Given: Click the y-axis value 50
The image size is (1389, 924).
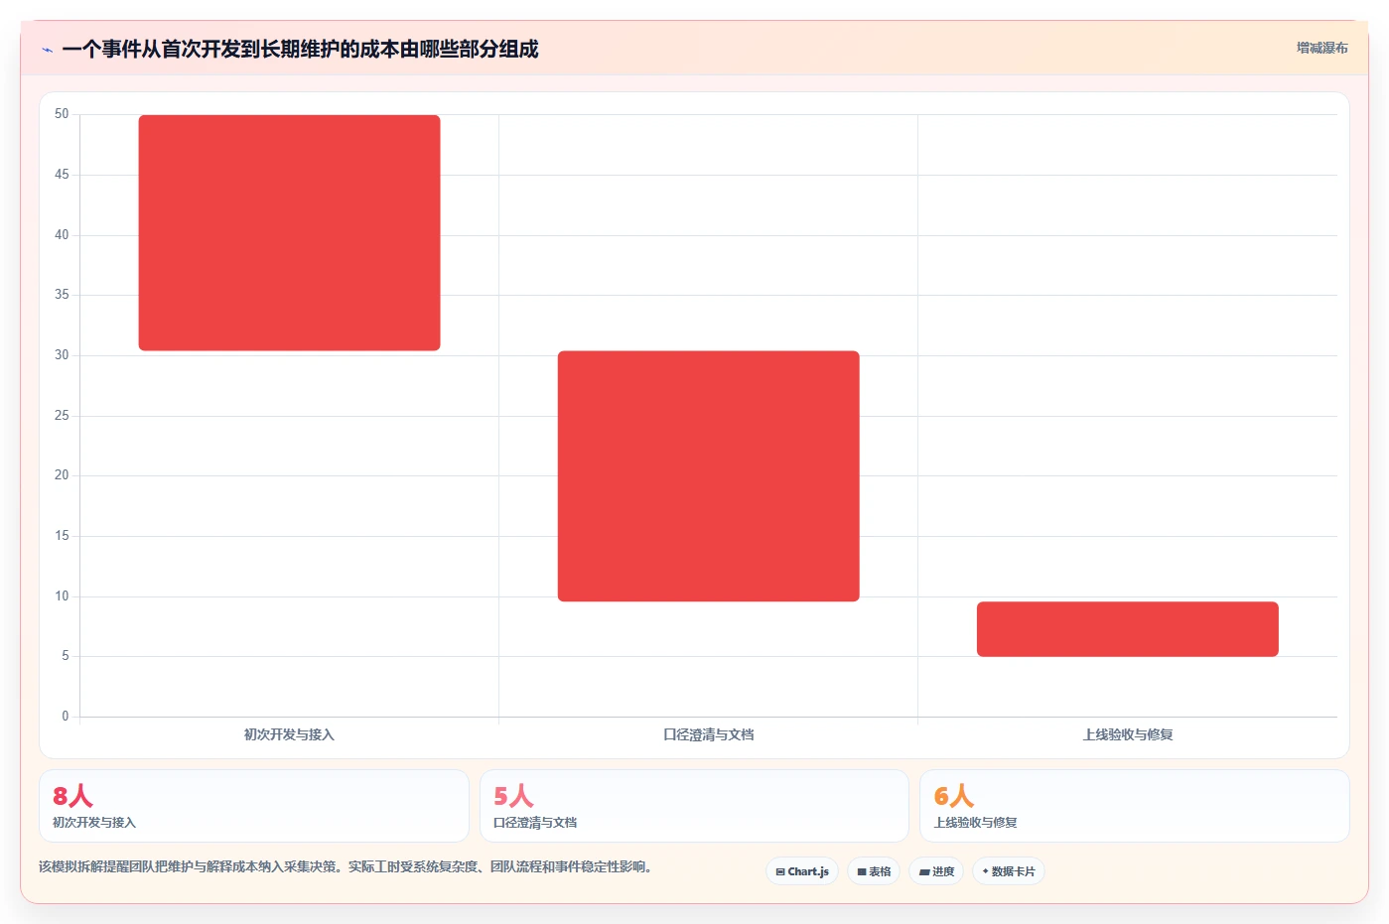Looking at the screenshot, I should click(x=62, y=114).
